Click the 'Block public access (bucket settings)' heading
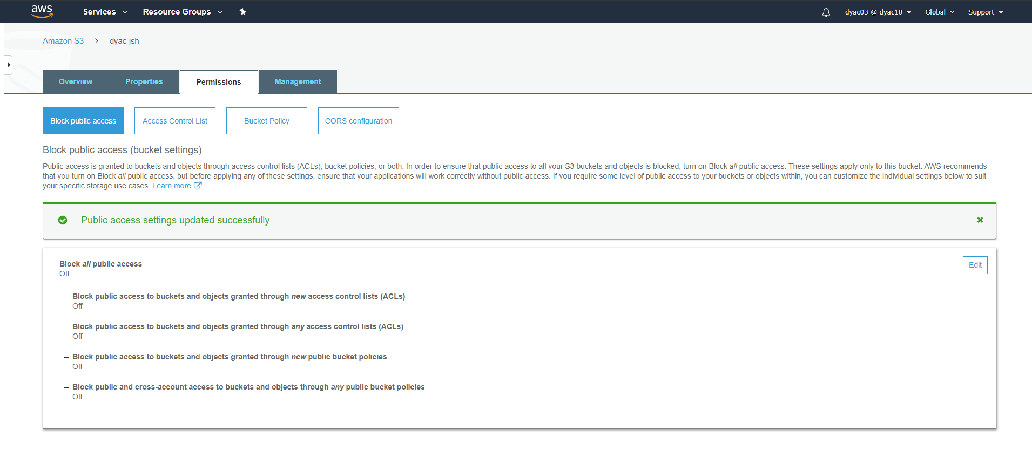The image size is (1032, 471). pos(122,150)
